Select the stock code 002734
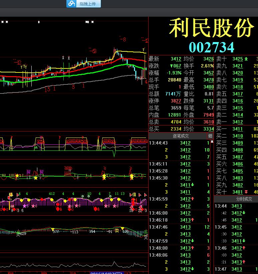The width and height of the screenshot is (258, 274). [x=211, y=47]
